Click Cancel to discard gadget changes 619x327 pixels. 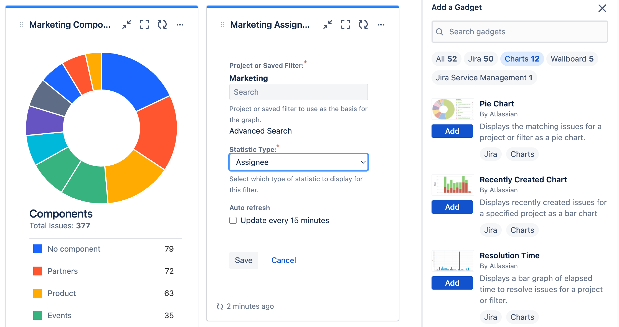[x=284, y=259]
